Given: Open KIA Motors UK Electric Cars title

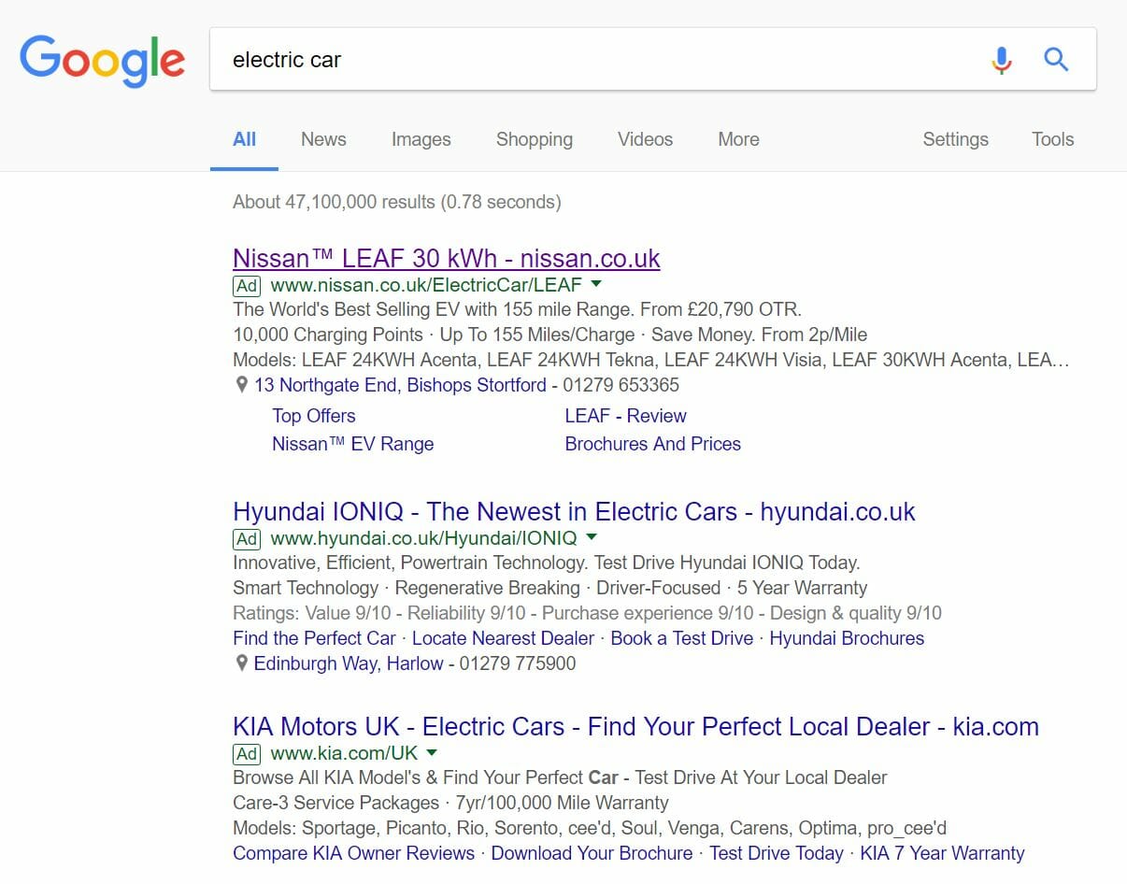Looking at the screenshot, I should (635, 727).
